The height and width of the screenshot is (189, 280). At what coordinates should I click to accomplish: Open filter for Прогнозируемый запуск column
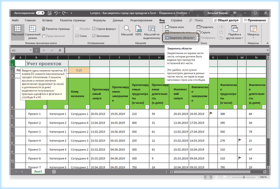(x=107, y=107)
